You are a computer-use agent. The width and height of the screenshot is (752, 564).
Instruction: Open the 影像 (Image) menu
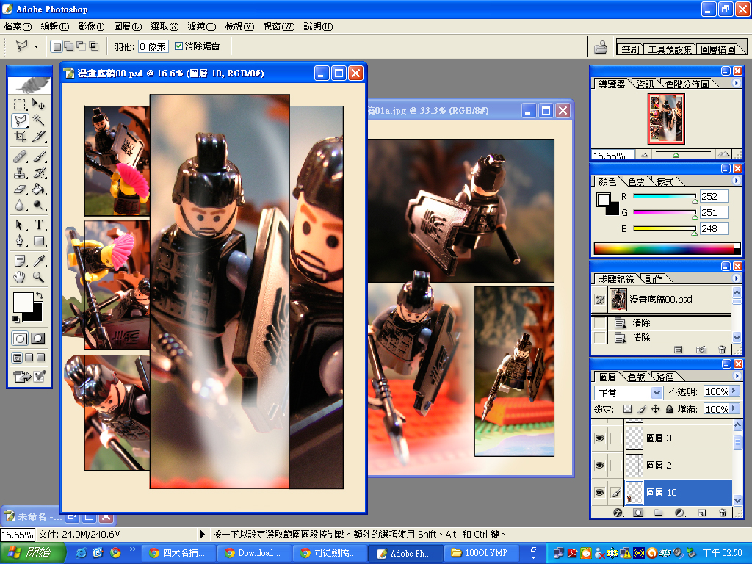[x=91, y=26]
